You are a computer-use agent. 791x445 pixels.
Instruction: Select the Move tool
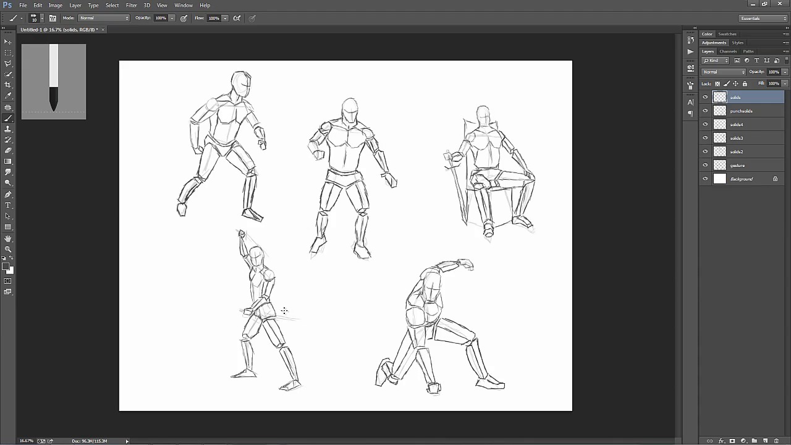8,41
